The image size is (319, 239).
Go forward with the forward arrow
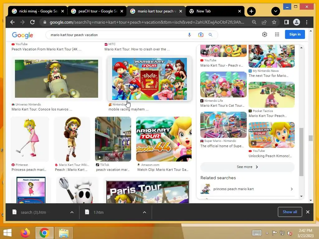pyautogui.click(x=22, y=22)
